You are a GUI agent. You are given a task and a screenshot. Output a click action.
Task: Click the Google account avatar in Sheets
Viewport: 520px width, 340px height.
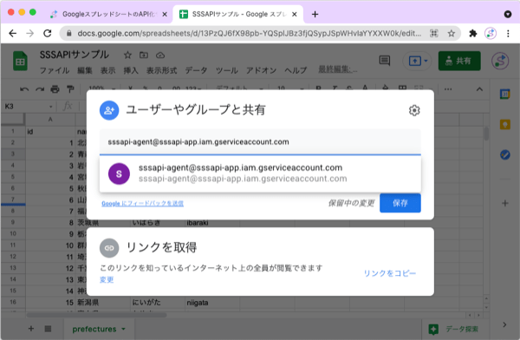point(500,61)
